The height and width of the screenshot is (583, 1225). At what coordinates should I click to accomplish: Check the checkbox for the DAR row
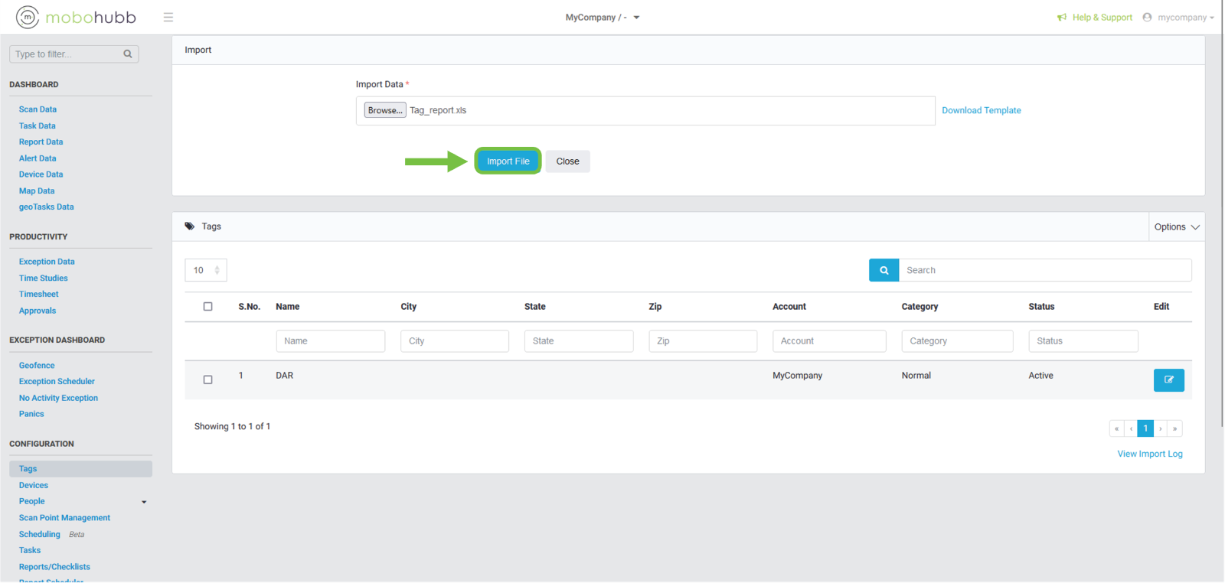click(207, 379)
